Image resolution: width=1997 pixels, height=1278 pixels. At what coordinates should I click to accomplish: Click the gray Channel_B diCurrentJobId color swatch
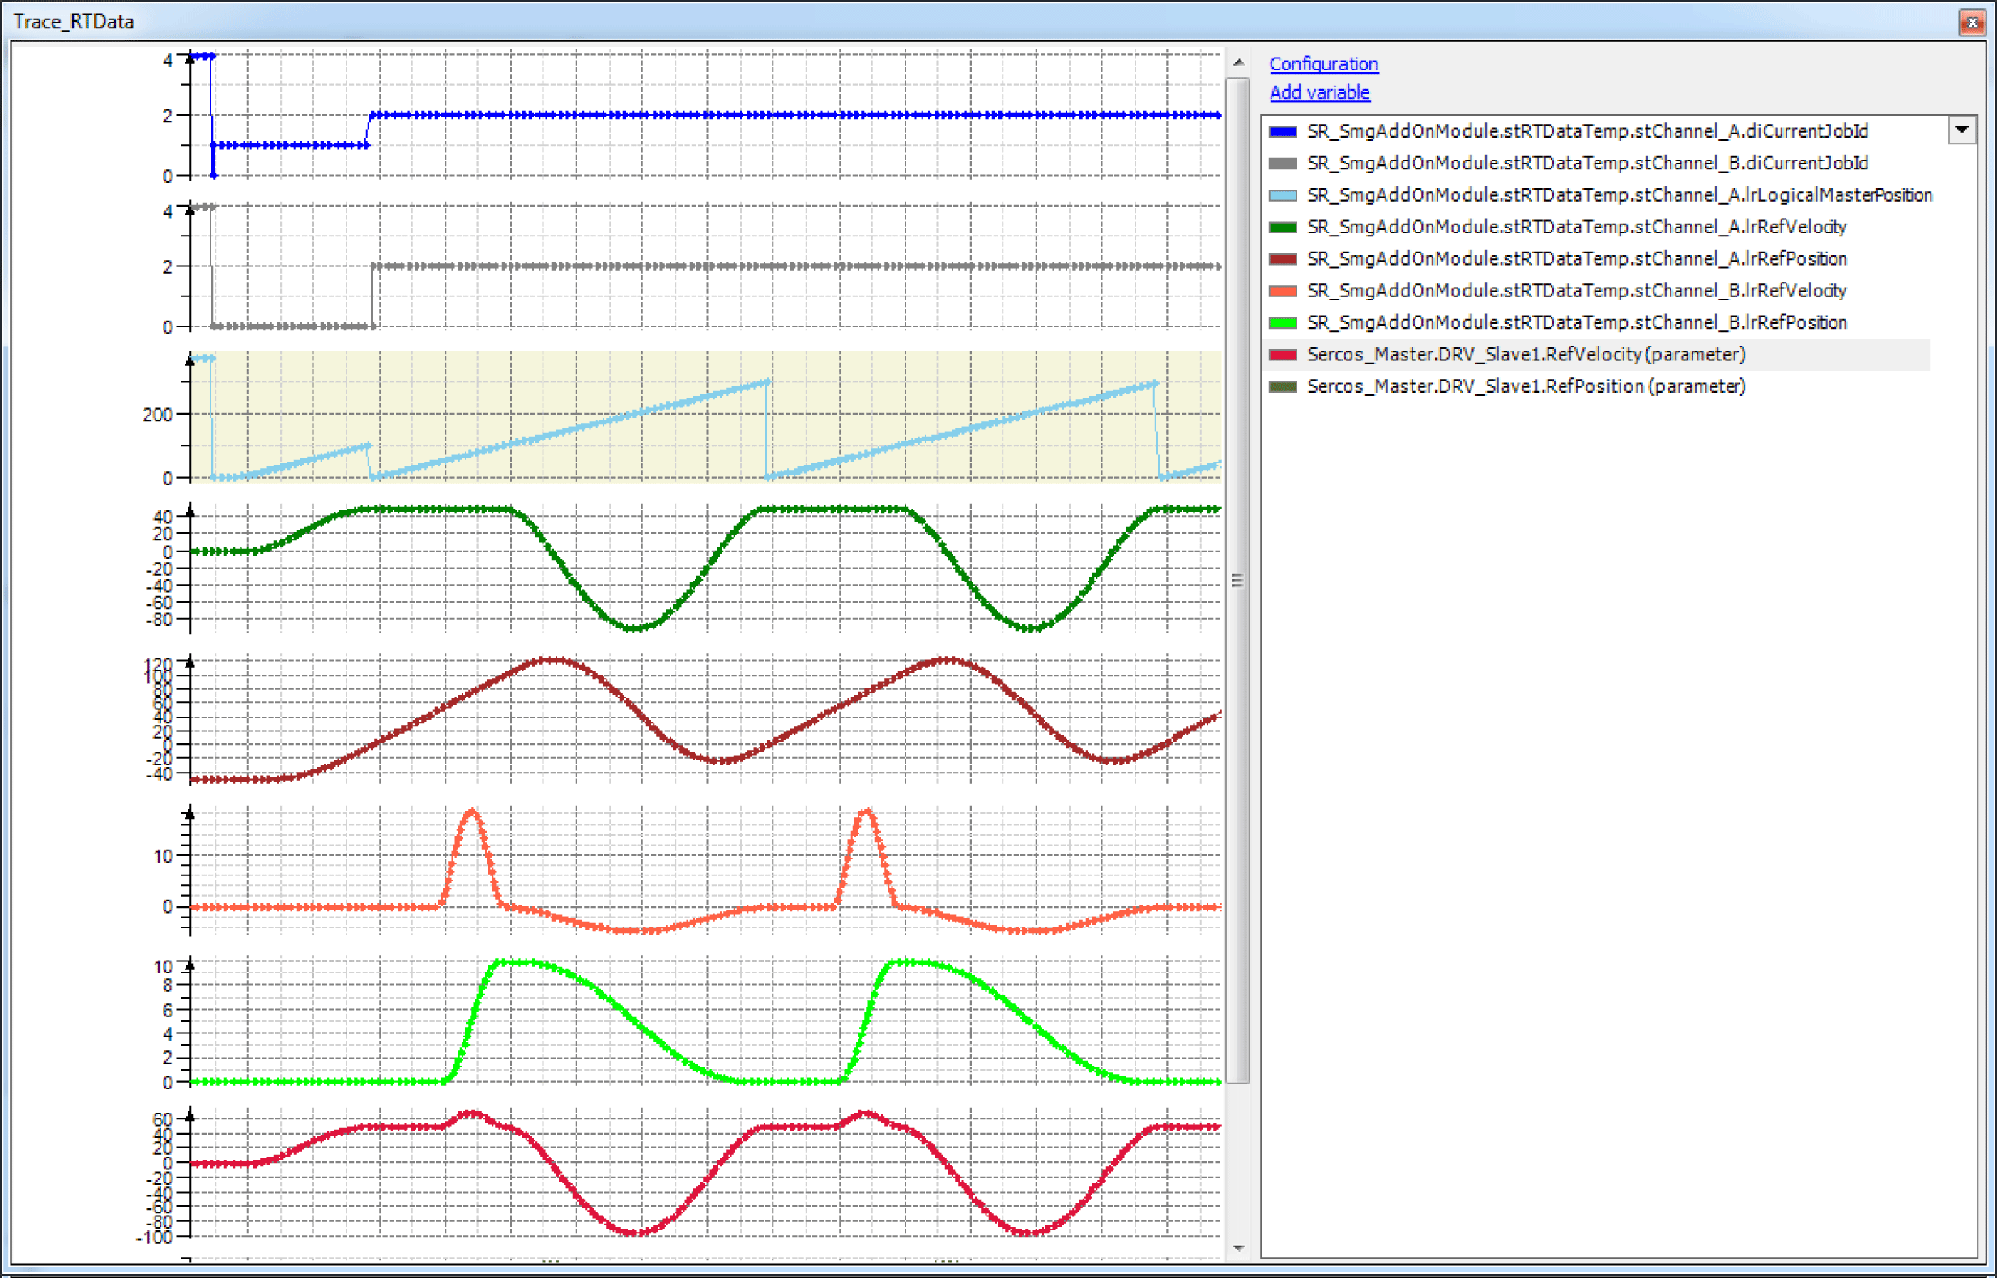pos(1283,164)
